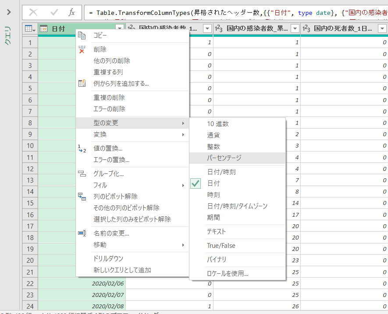Viewport: 388px width, 314px height.
Task: Change type to バイナリ
Action: [x=217, y=259]
